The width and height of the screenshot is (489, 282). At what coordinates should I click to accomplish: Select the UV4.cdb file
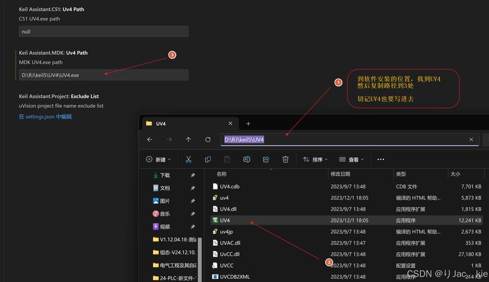coord(346,187)
